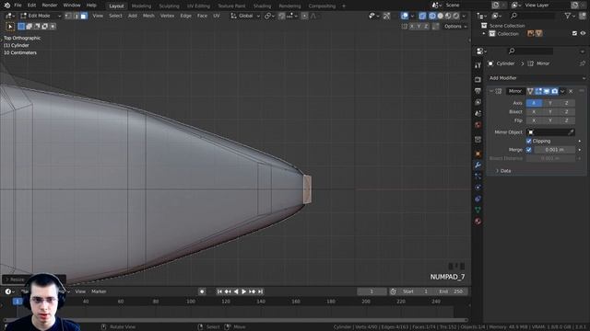Open the Vertex menu in viewport header
Viewport: 590px width, 331px height.
pyautogui.click(x=167, y=16)
